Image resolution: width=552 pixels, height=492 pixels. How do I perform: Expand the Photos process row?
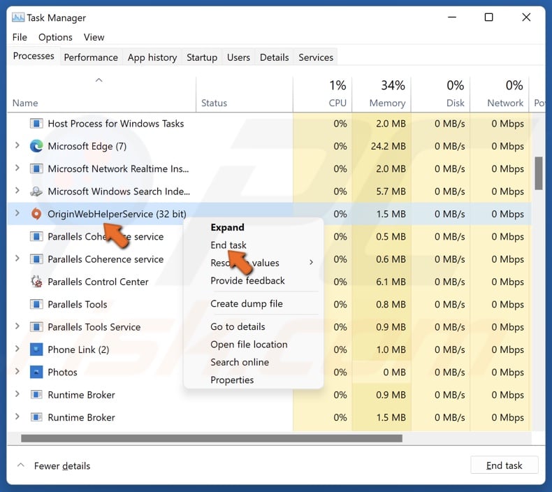(17, 371)
